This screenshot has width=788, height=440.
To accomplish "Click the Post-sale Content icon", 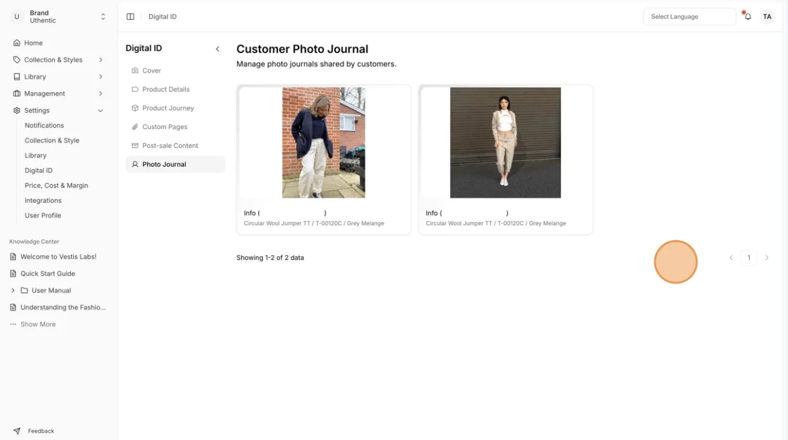I will (135, 146).
